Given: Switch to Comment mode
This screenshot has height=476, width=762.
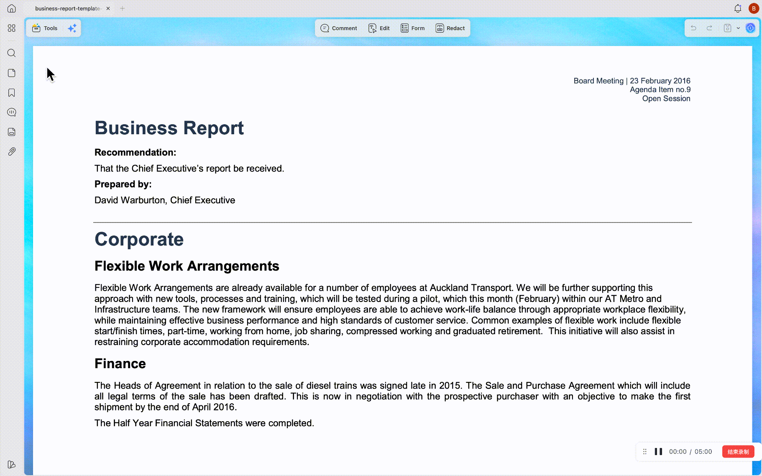Looking at the screenshot, I should pos(339,28).
